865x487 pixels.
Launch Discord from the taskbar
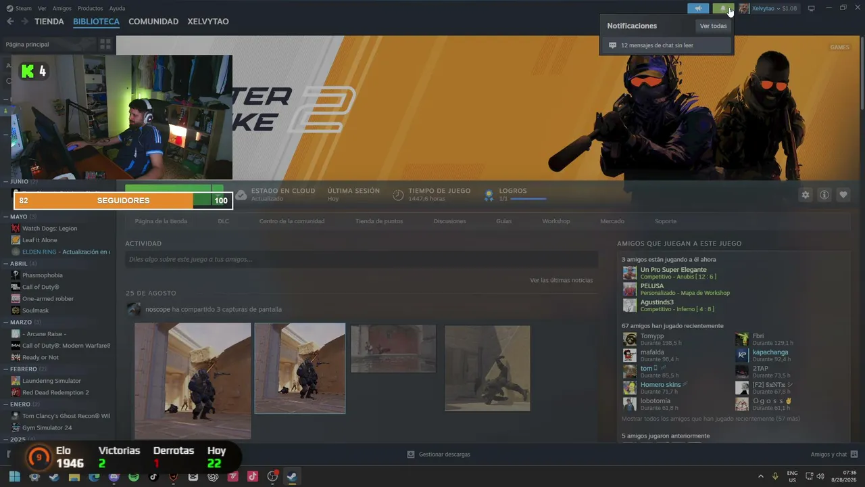114,476
